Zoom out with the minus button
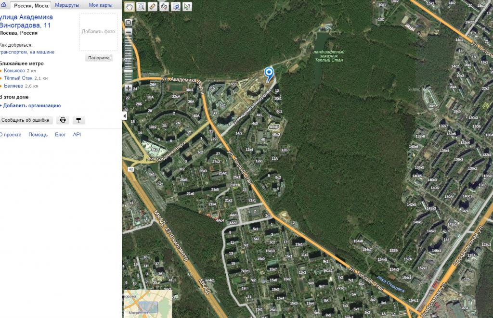 [128, 32]
